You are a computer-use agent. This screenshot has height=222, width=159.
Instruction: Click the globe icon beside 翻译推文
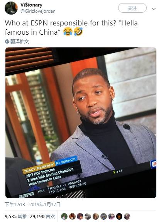[7, 42]
